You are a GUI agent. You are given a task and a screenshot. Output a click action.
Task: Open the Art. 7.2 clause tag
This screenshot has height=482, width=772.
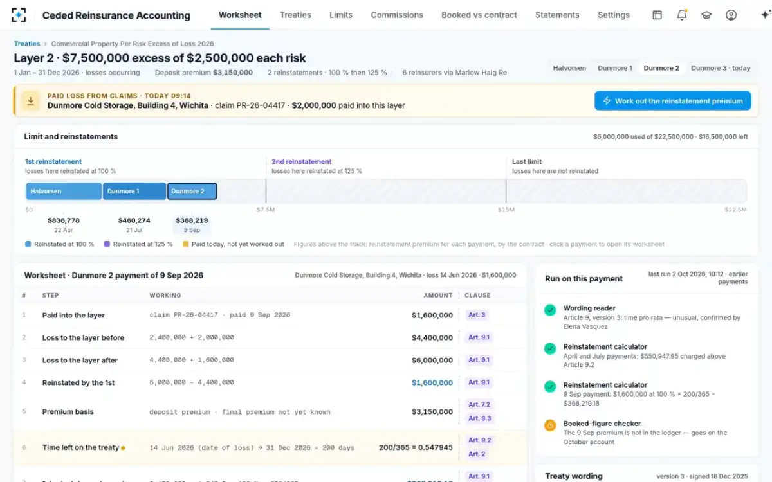pyautogui.click(x=479, y=405)
